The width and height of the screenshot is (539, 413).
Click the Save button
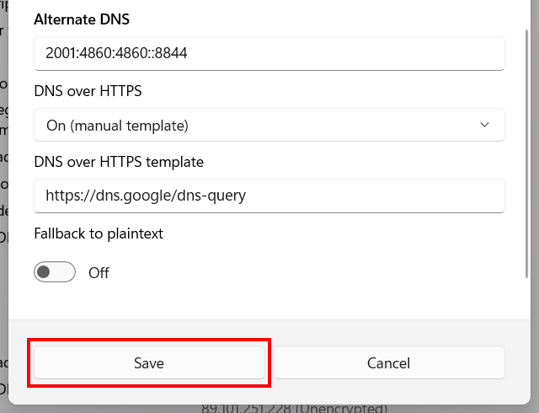149,363
